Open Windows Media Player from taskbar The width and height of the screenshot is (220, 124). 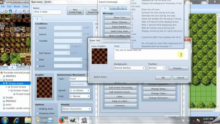(x=38, y=120)
